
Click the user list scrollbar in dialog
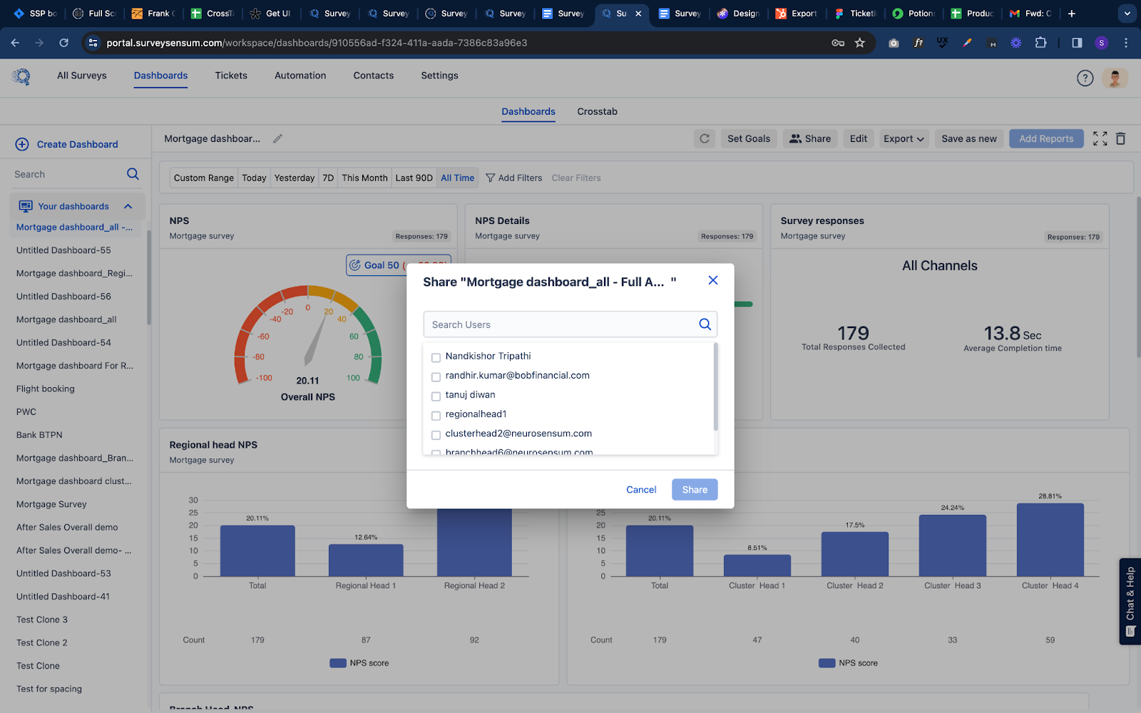pos(715,387)
